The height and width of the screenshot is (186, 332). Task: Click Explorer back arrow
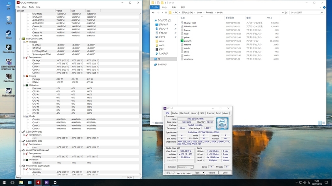tap(153, 13)
